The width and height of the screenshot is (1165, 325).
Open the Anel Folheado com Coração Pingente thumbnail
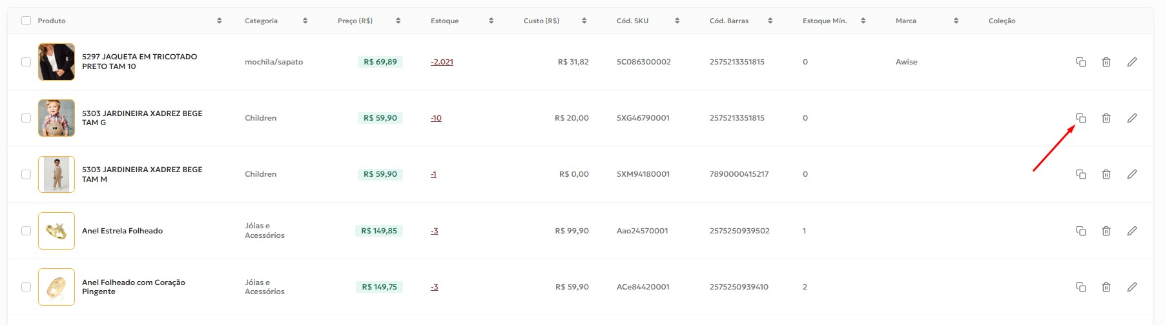point(56,287)
